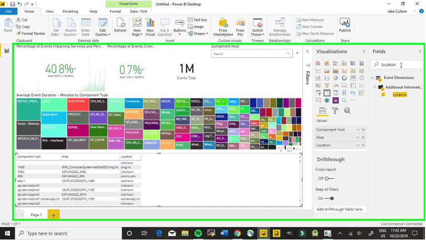Expand the Filters pane
This screenshot has width=426, height=240.
click(307, 51)
